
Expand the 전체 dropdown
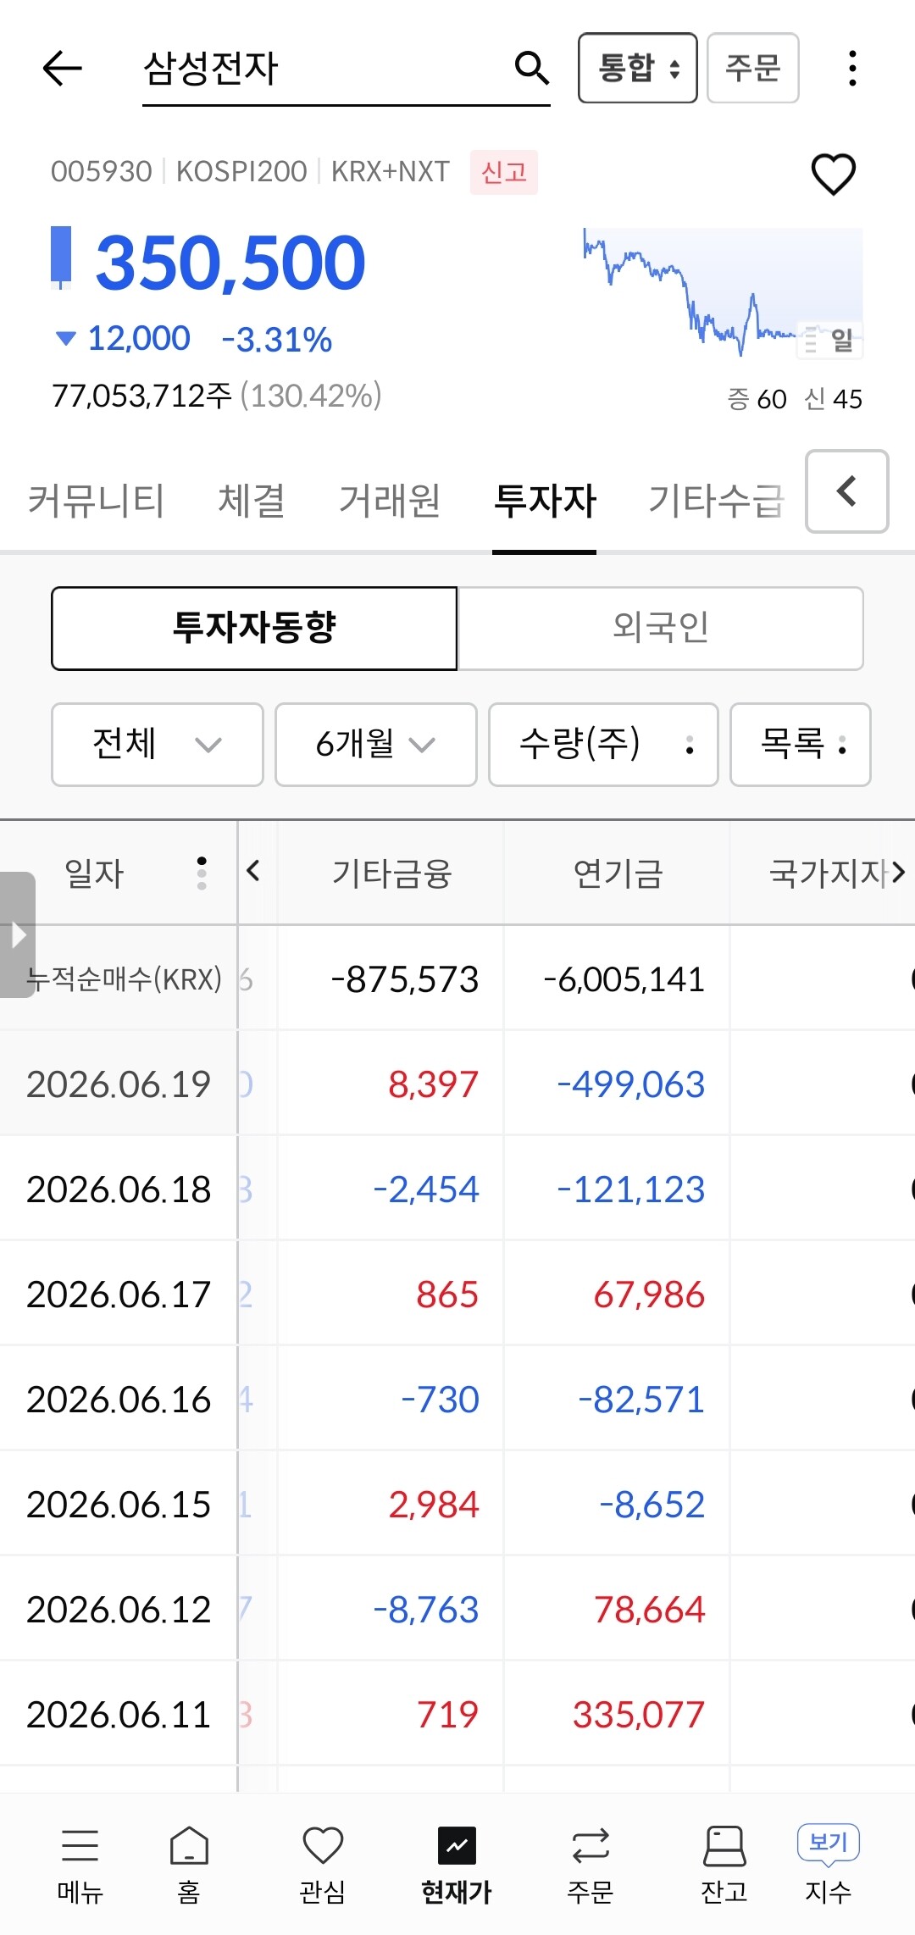[x=158, y=744]
